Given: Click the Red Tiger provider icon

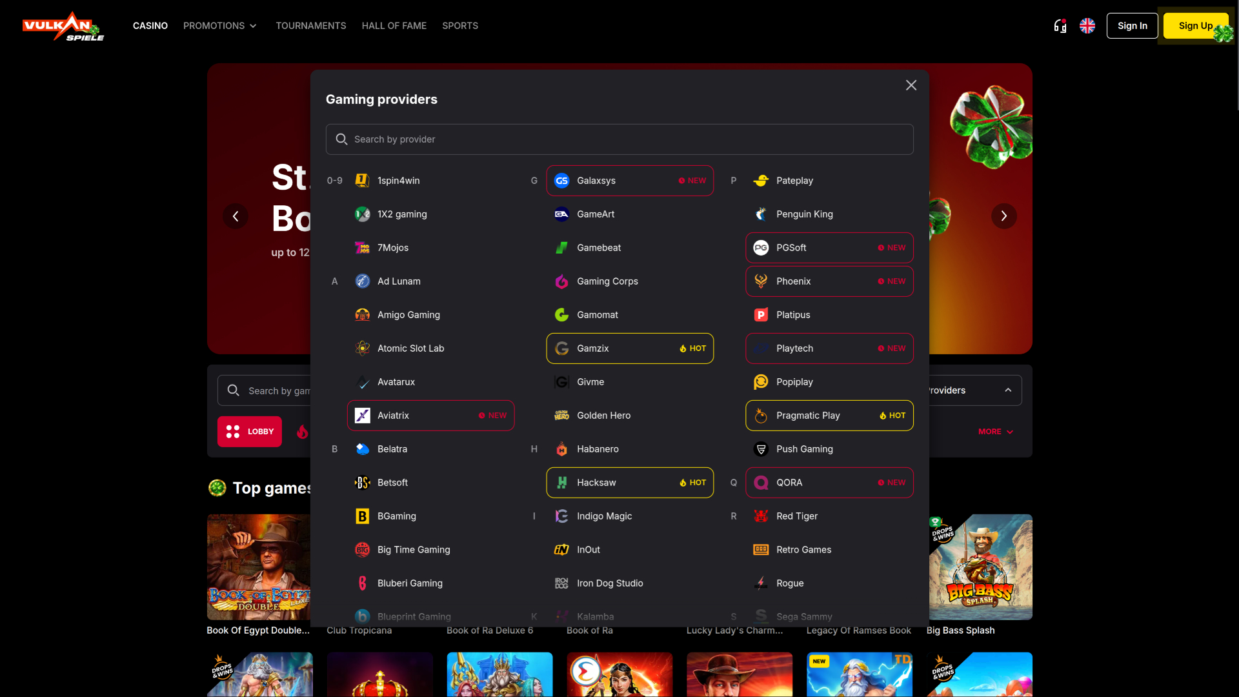Looking at the screenshot, I should coord(761,516).
